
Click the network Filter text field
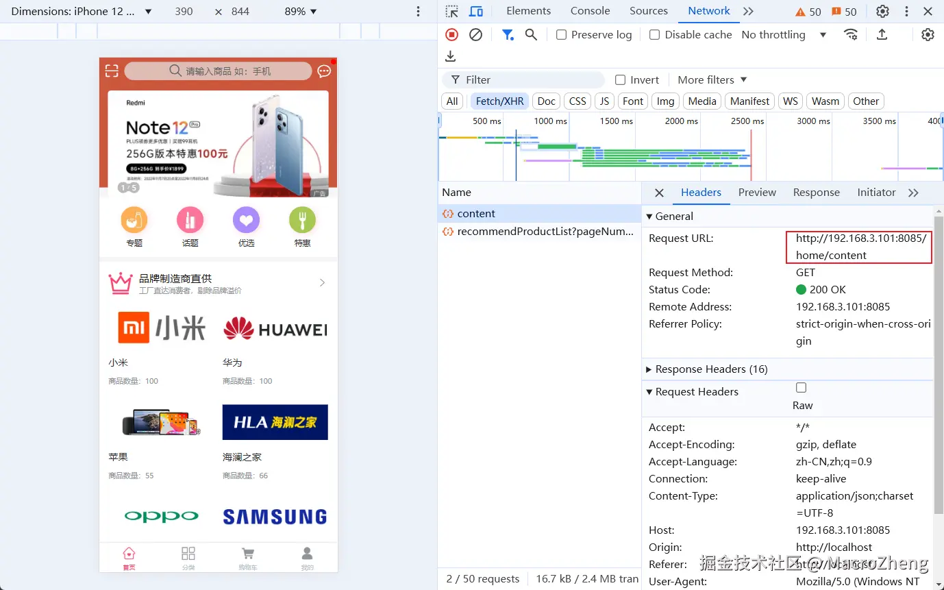pos(523,80)
